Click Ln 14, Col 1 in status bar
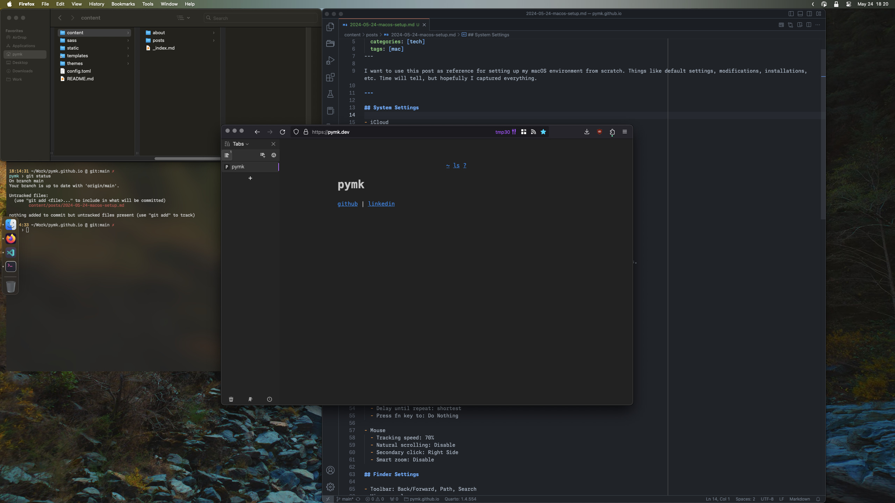This screenshot has width=895, height=503. pyautogui.click(x=718, y=499)
